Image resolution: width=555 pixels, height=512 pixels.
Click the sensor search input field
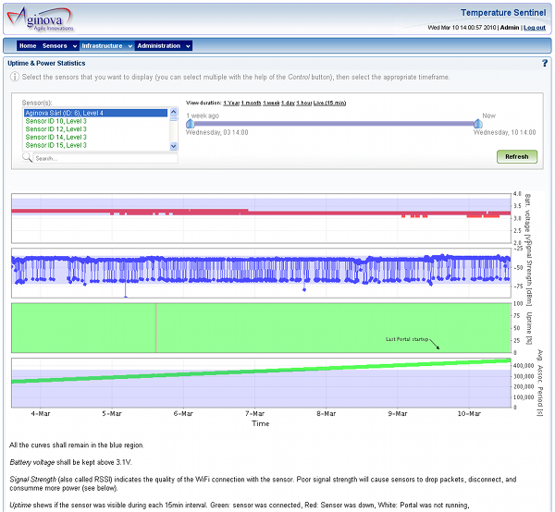[x=104, y=158]
